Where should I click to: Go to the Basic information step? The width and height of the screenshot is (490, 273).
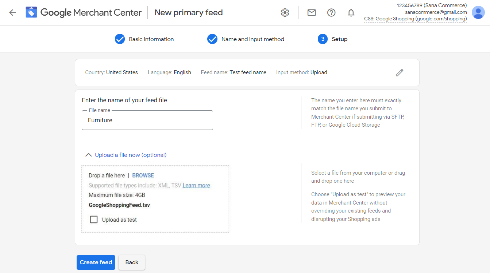coord(144,39)
